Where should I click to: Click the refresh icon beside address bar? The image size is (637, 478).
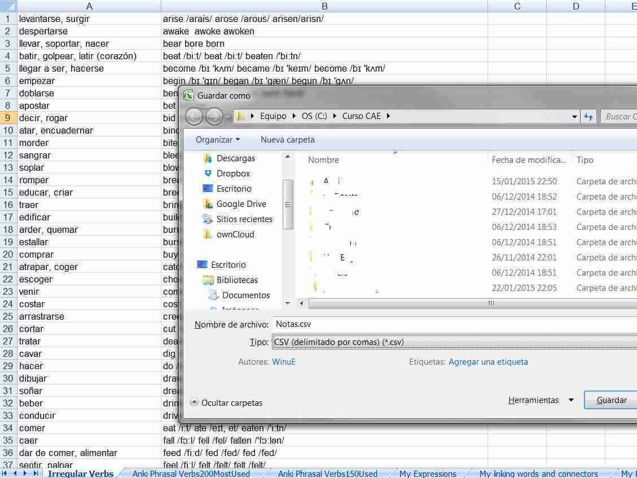(588, 117)
